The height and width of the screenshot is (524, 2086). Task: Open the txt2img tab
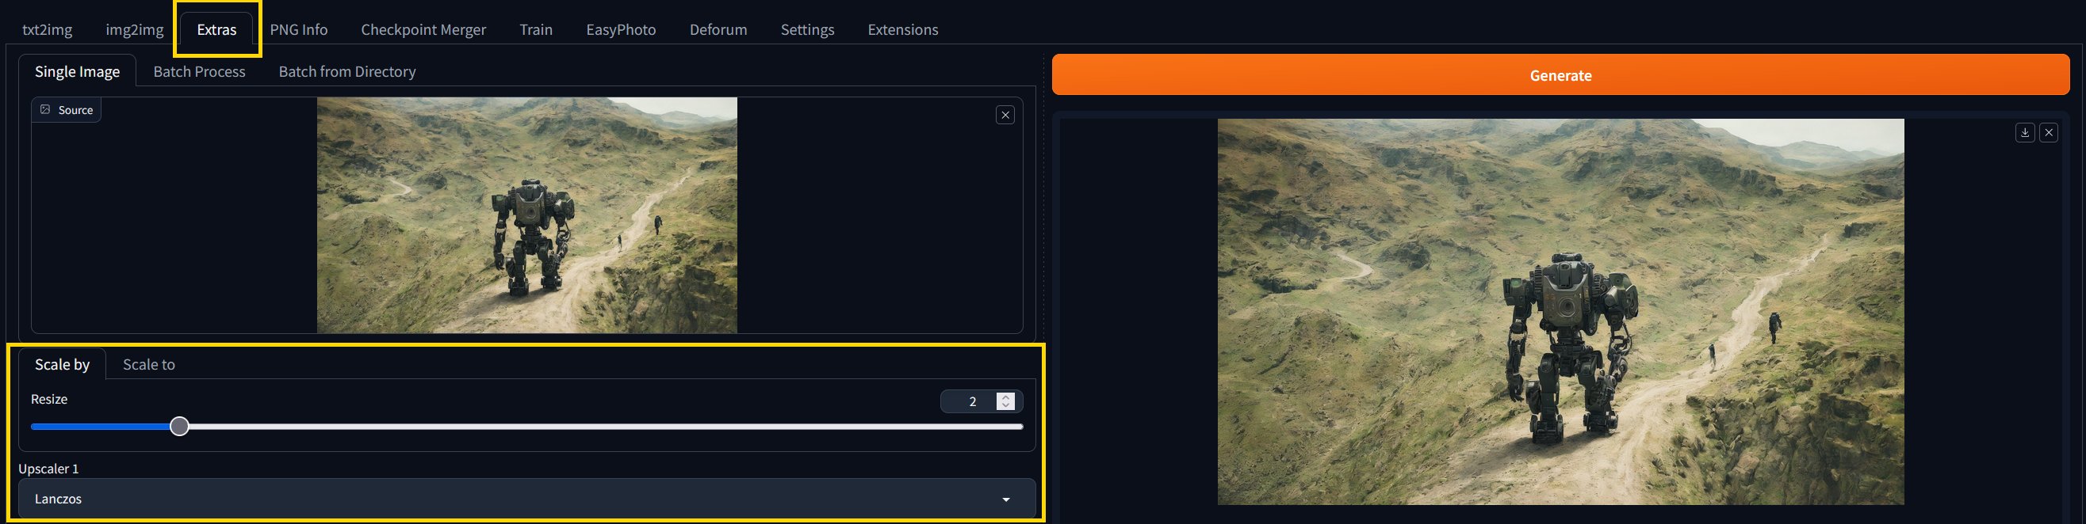pos(47,30)
